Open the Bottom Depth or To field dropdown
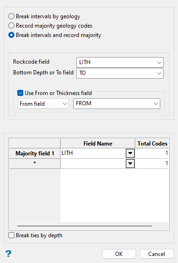 (x=120, y=73)
